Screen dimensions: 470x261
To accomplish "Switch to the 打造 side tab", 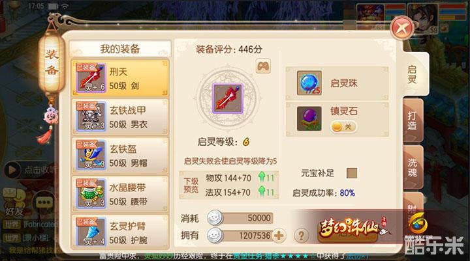I will tap(413, 121).
